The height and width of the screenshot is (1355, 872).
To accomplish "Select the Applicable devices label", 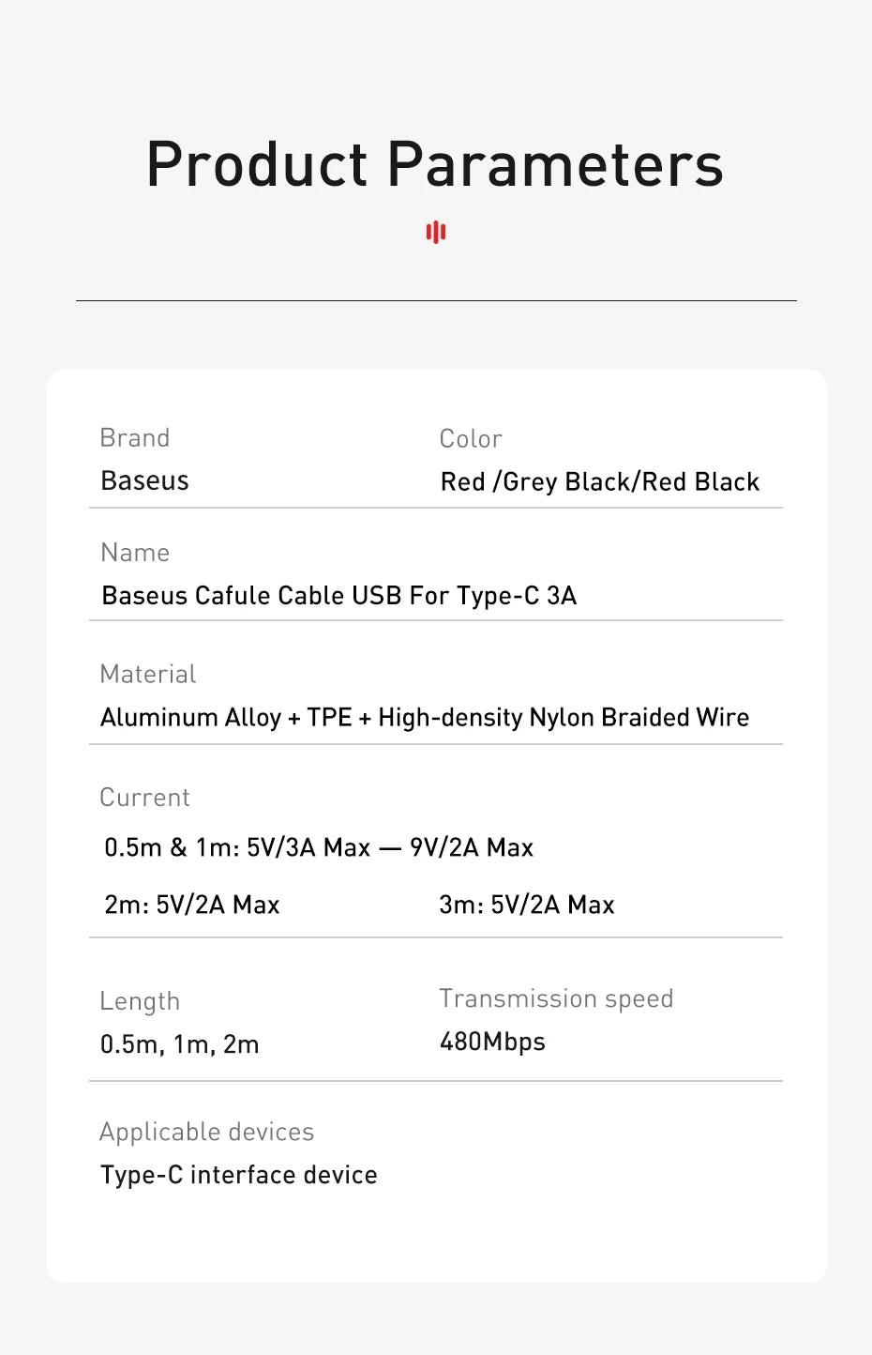I will pos(207,1132).
